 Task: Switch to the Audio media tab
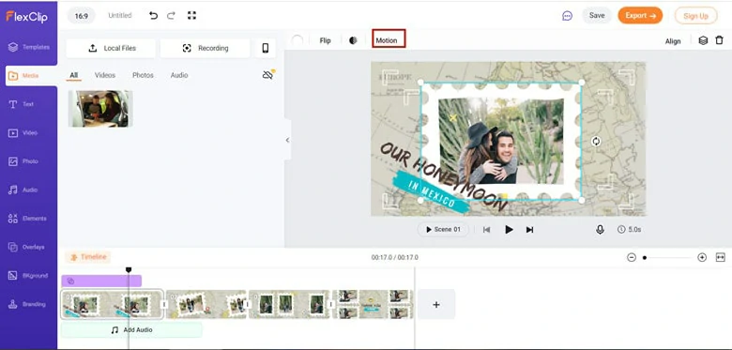pyautogui.click(x=179, y=75)
